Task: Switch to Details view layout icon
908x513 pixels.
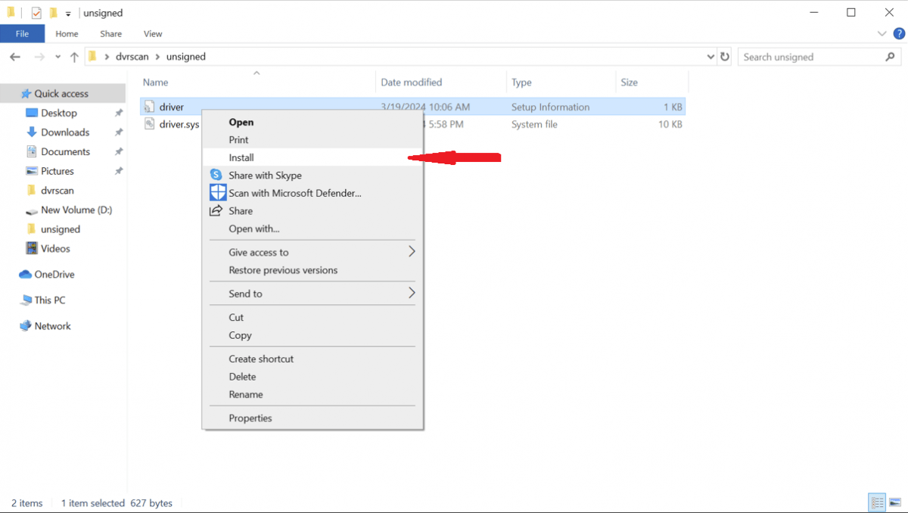Action: pyautogui.click(x=877, y=502)
